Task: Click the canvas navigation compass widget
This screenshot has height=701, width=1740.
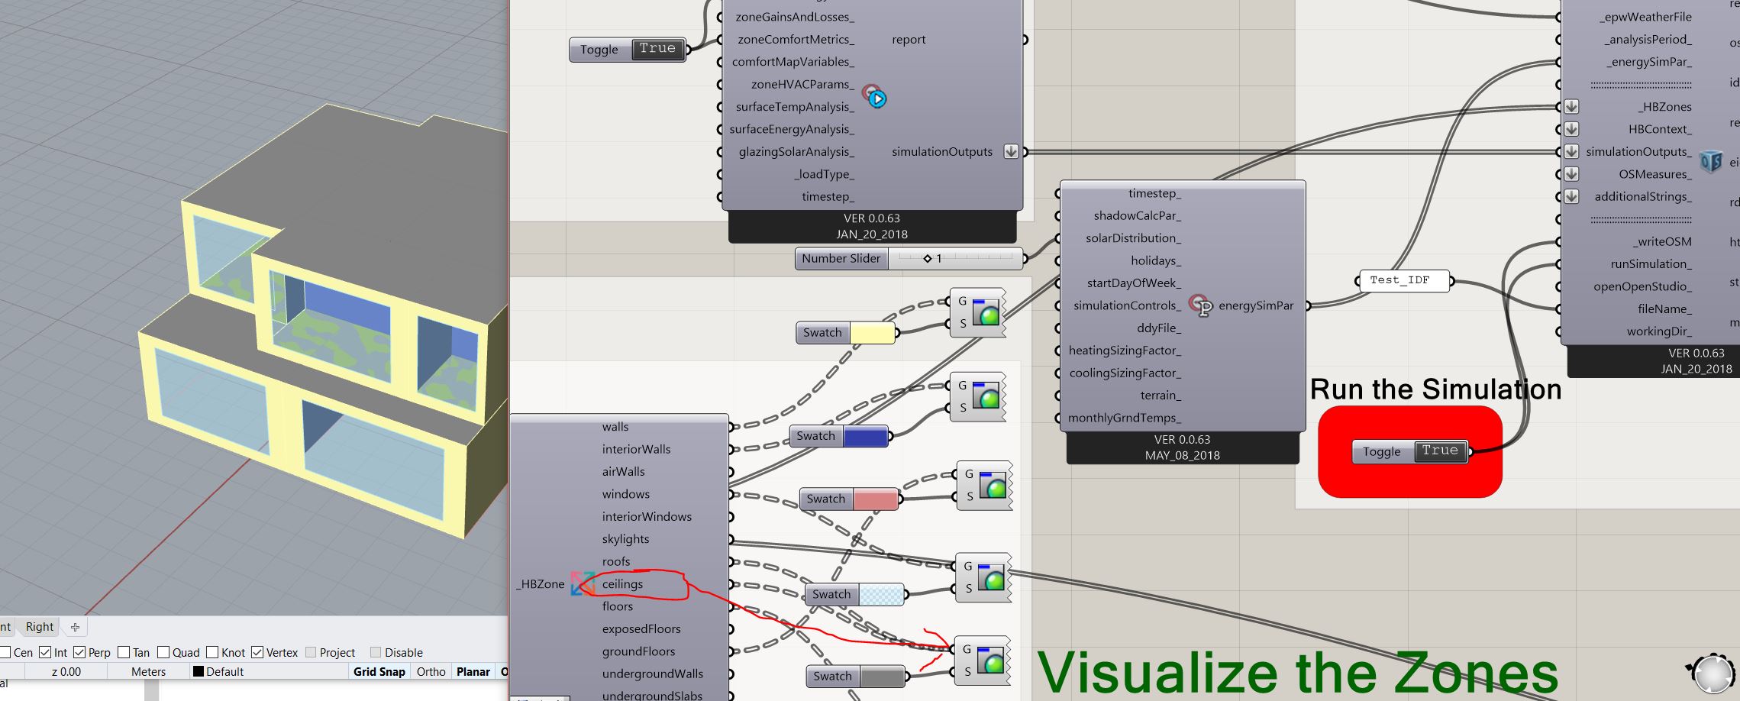Action: 1713,674
